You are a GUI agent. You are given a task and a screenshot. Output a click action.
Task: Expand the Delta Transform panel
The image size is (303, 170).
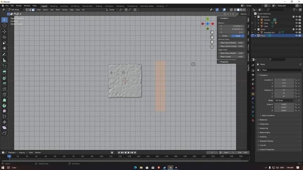268,115
